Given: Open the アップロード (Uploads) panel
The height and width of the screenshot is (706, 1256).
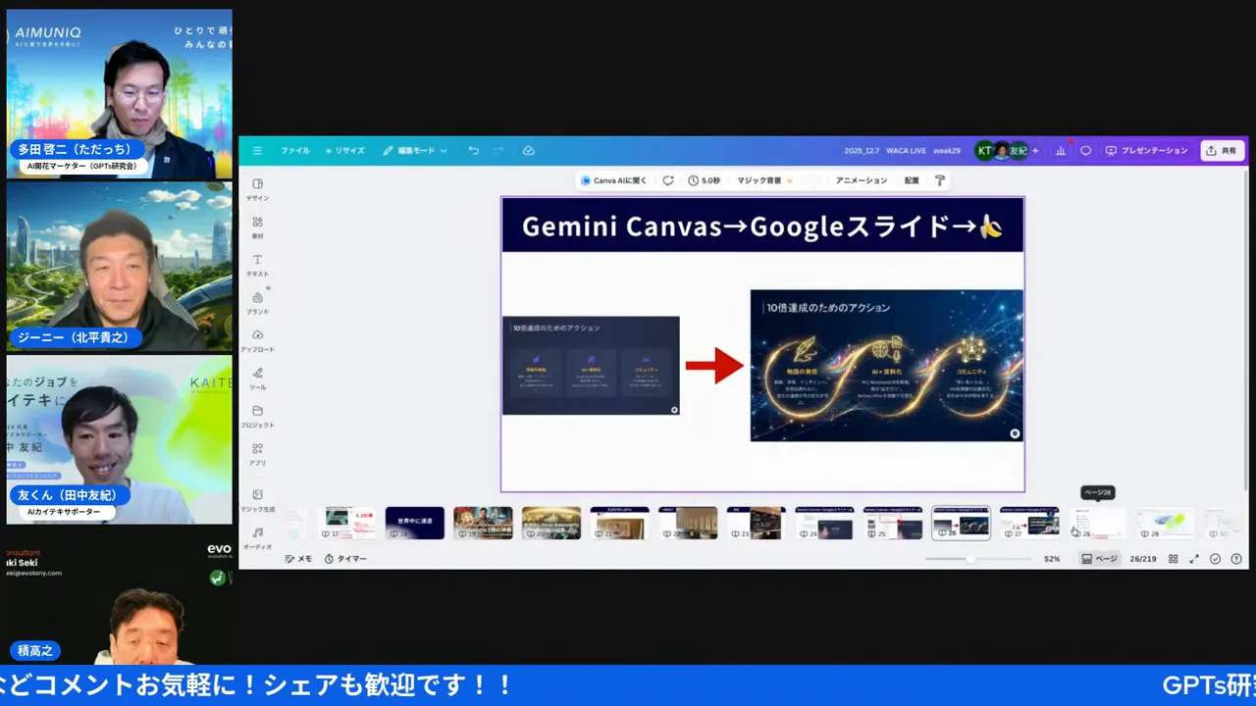Looking at the screenshot, I should click(x=257, y=342).
